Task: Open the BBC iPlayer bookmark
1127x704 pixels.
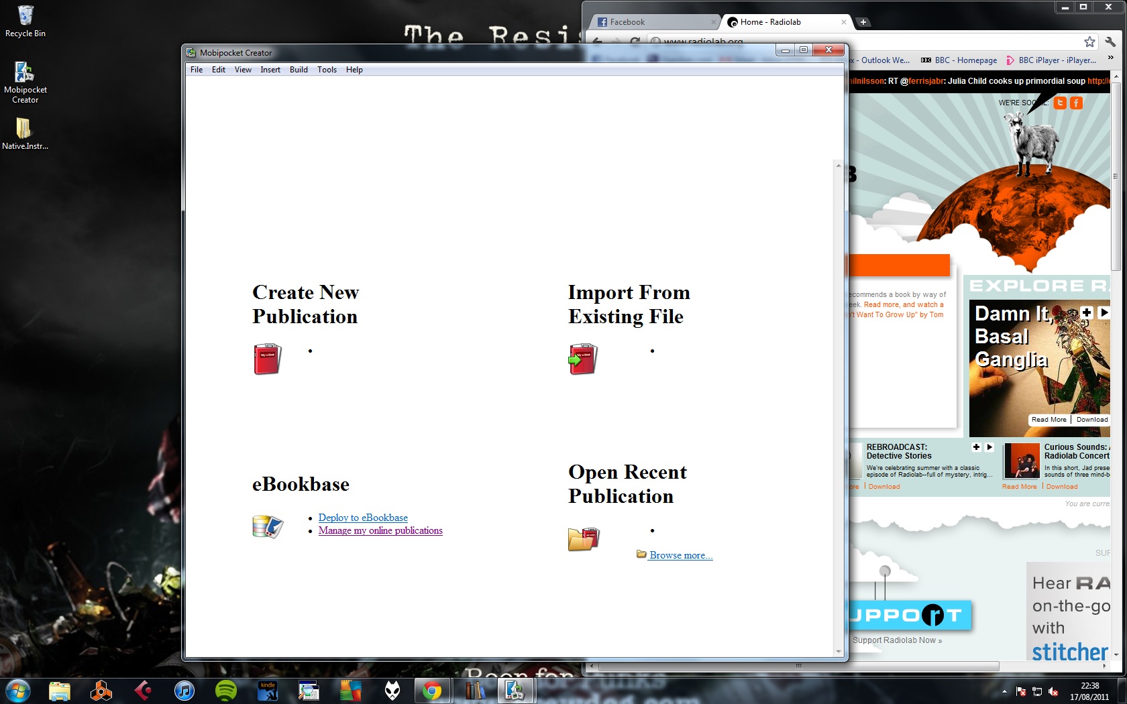Action: (x=1051, y=60)
